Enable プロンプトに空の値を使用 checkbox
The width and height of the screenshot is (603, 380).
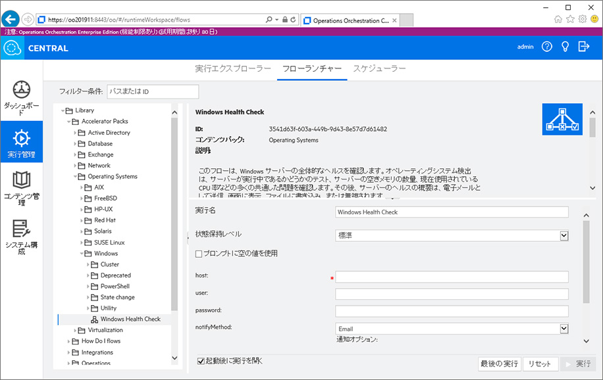click(199, 254)
